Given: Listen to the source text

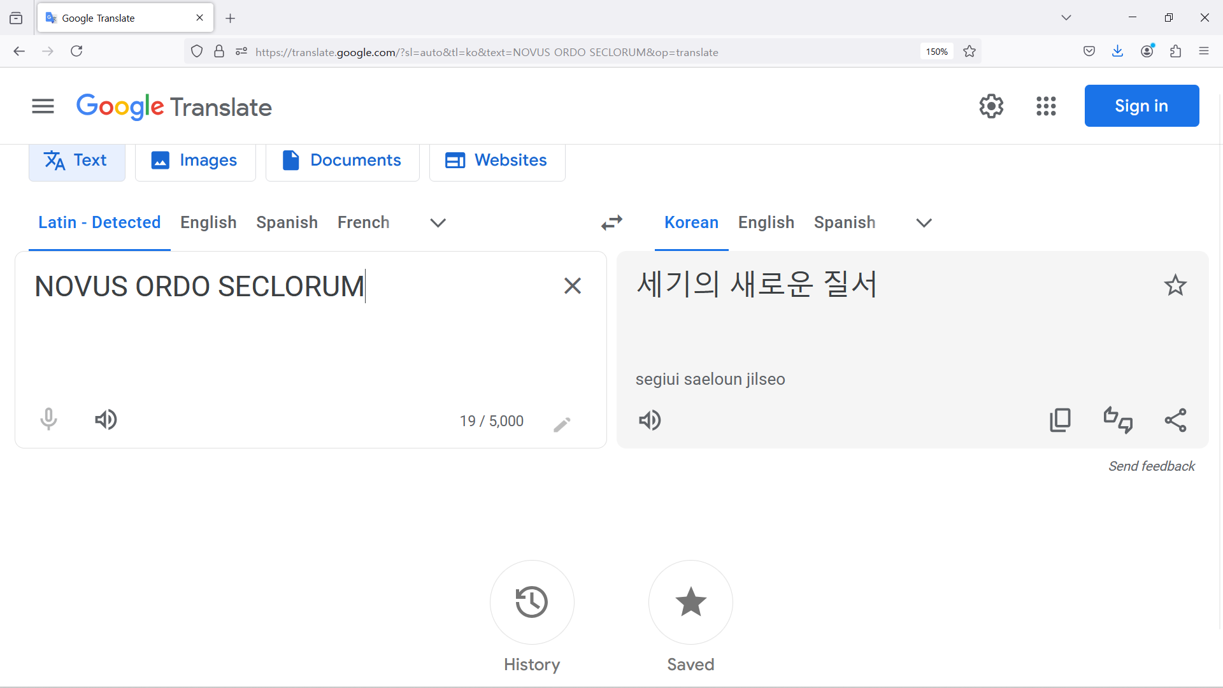Looking at the screenshot, I should [106, 420].
